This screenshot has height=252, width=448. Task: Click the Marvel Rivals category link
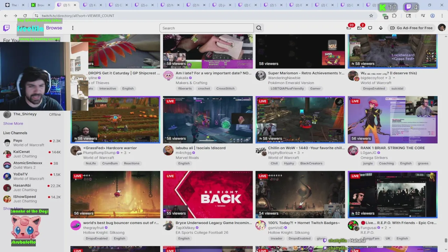point(187,158)
